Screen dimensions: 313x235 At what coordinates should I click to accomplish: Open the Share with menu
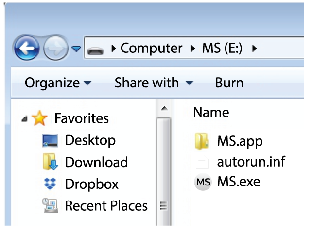pyautogui.click(x=154, y=83)
